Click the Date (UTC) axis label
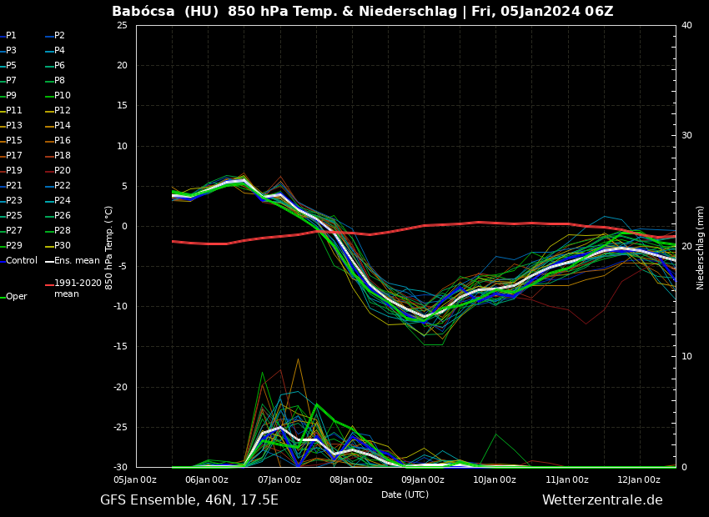The width and height of the screenshot is (709, 517). click(405, 494)
